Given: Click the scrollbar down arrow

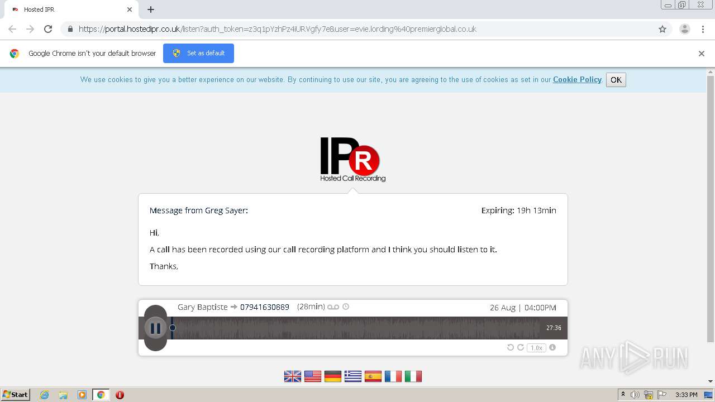Looking at the screenshot, I should [x=711, y=381].
